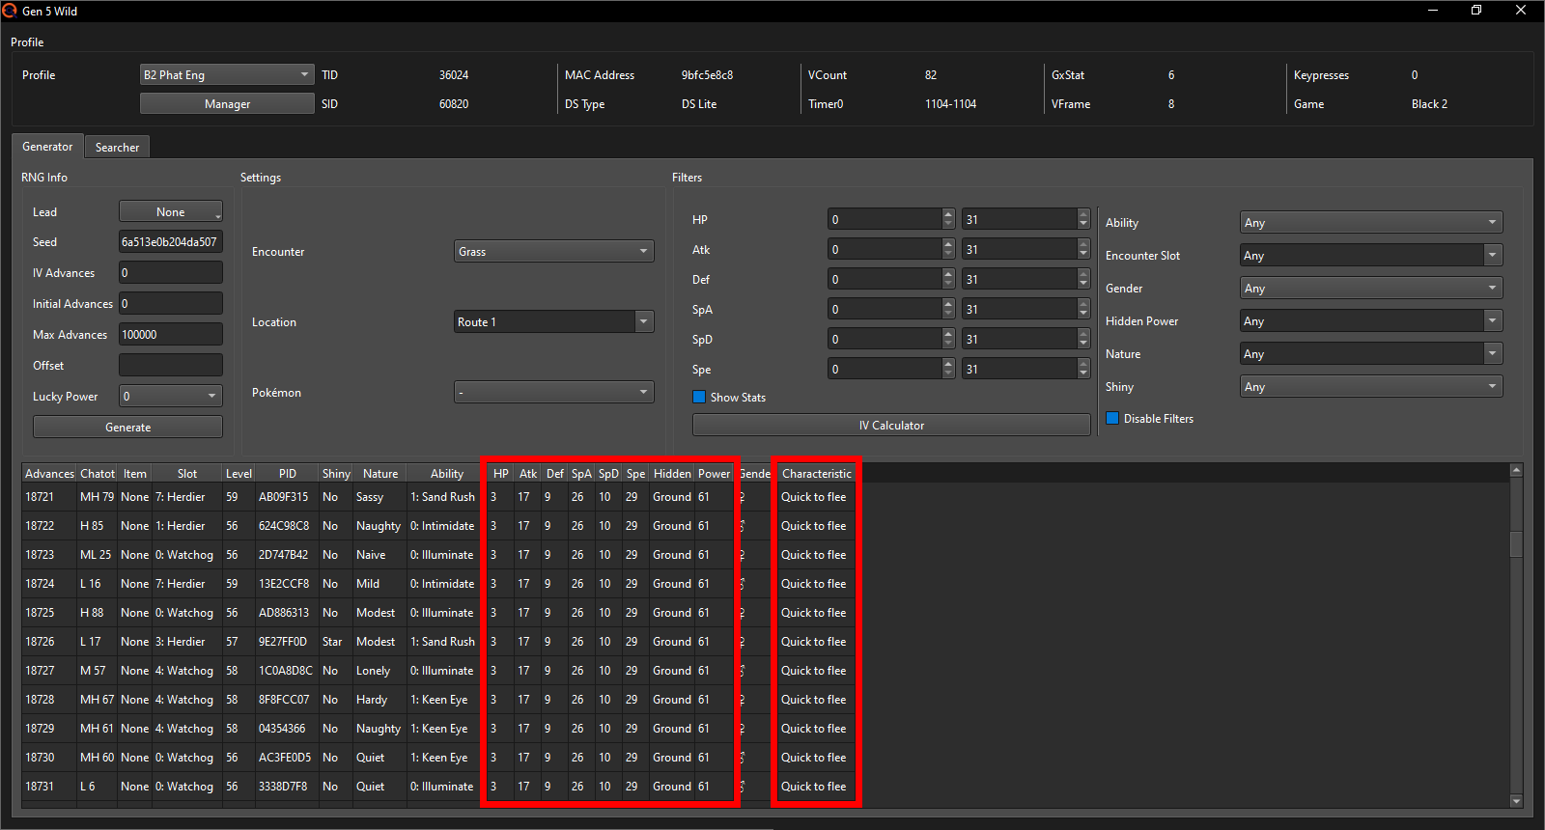This screenshot has height=830, width=1545.
Task: Open the profile Manager
Action: (227, 103)
